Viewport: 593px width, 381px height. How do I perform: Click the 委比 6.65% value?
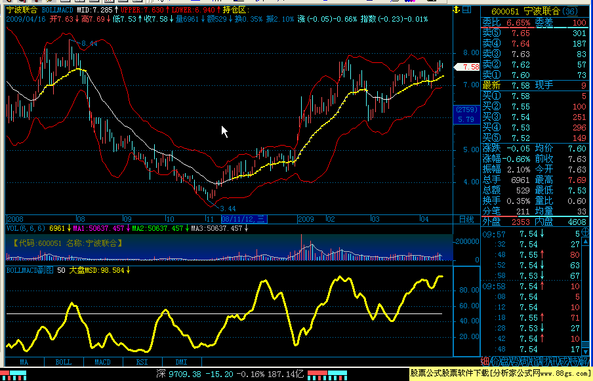[x=518, y=23]
